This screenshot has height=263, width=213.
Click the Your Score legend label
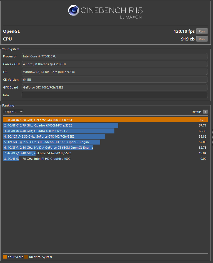click(x=16, y=257)
